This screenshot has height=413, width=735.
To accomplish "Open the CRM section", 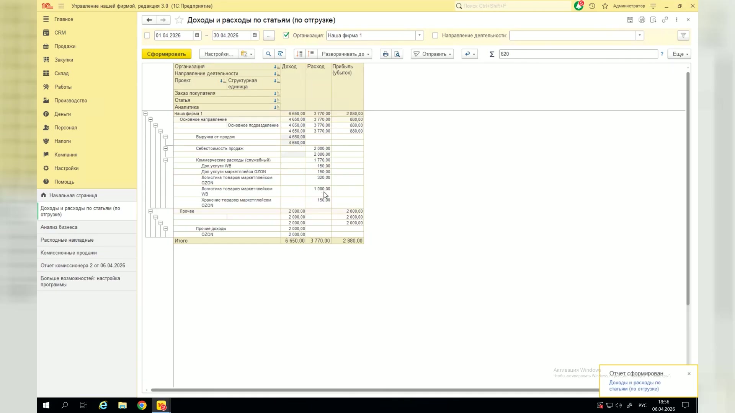I will pos(60,33).
